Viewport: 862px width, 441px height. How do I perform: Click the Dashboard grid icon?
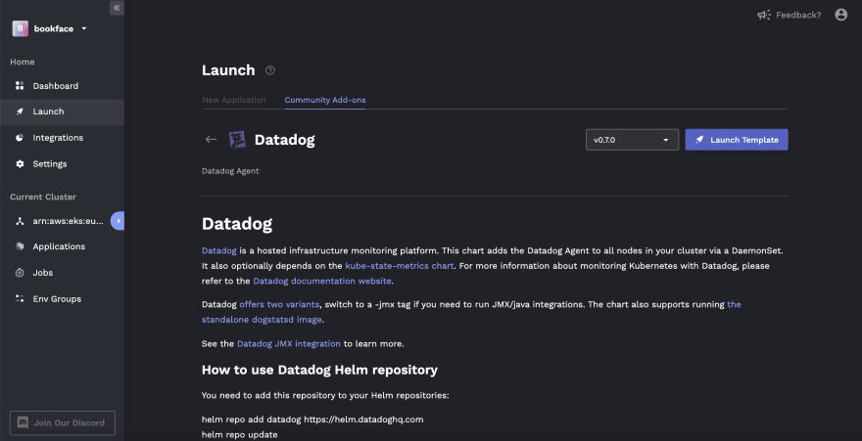click(20, 86)
